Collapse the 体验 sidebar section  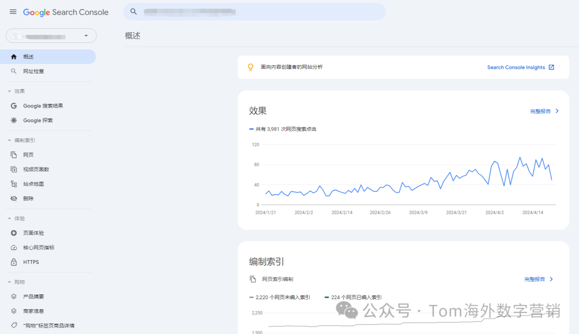tap(10, 219)
